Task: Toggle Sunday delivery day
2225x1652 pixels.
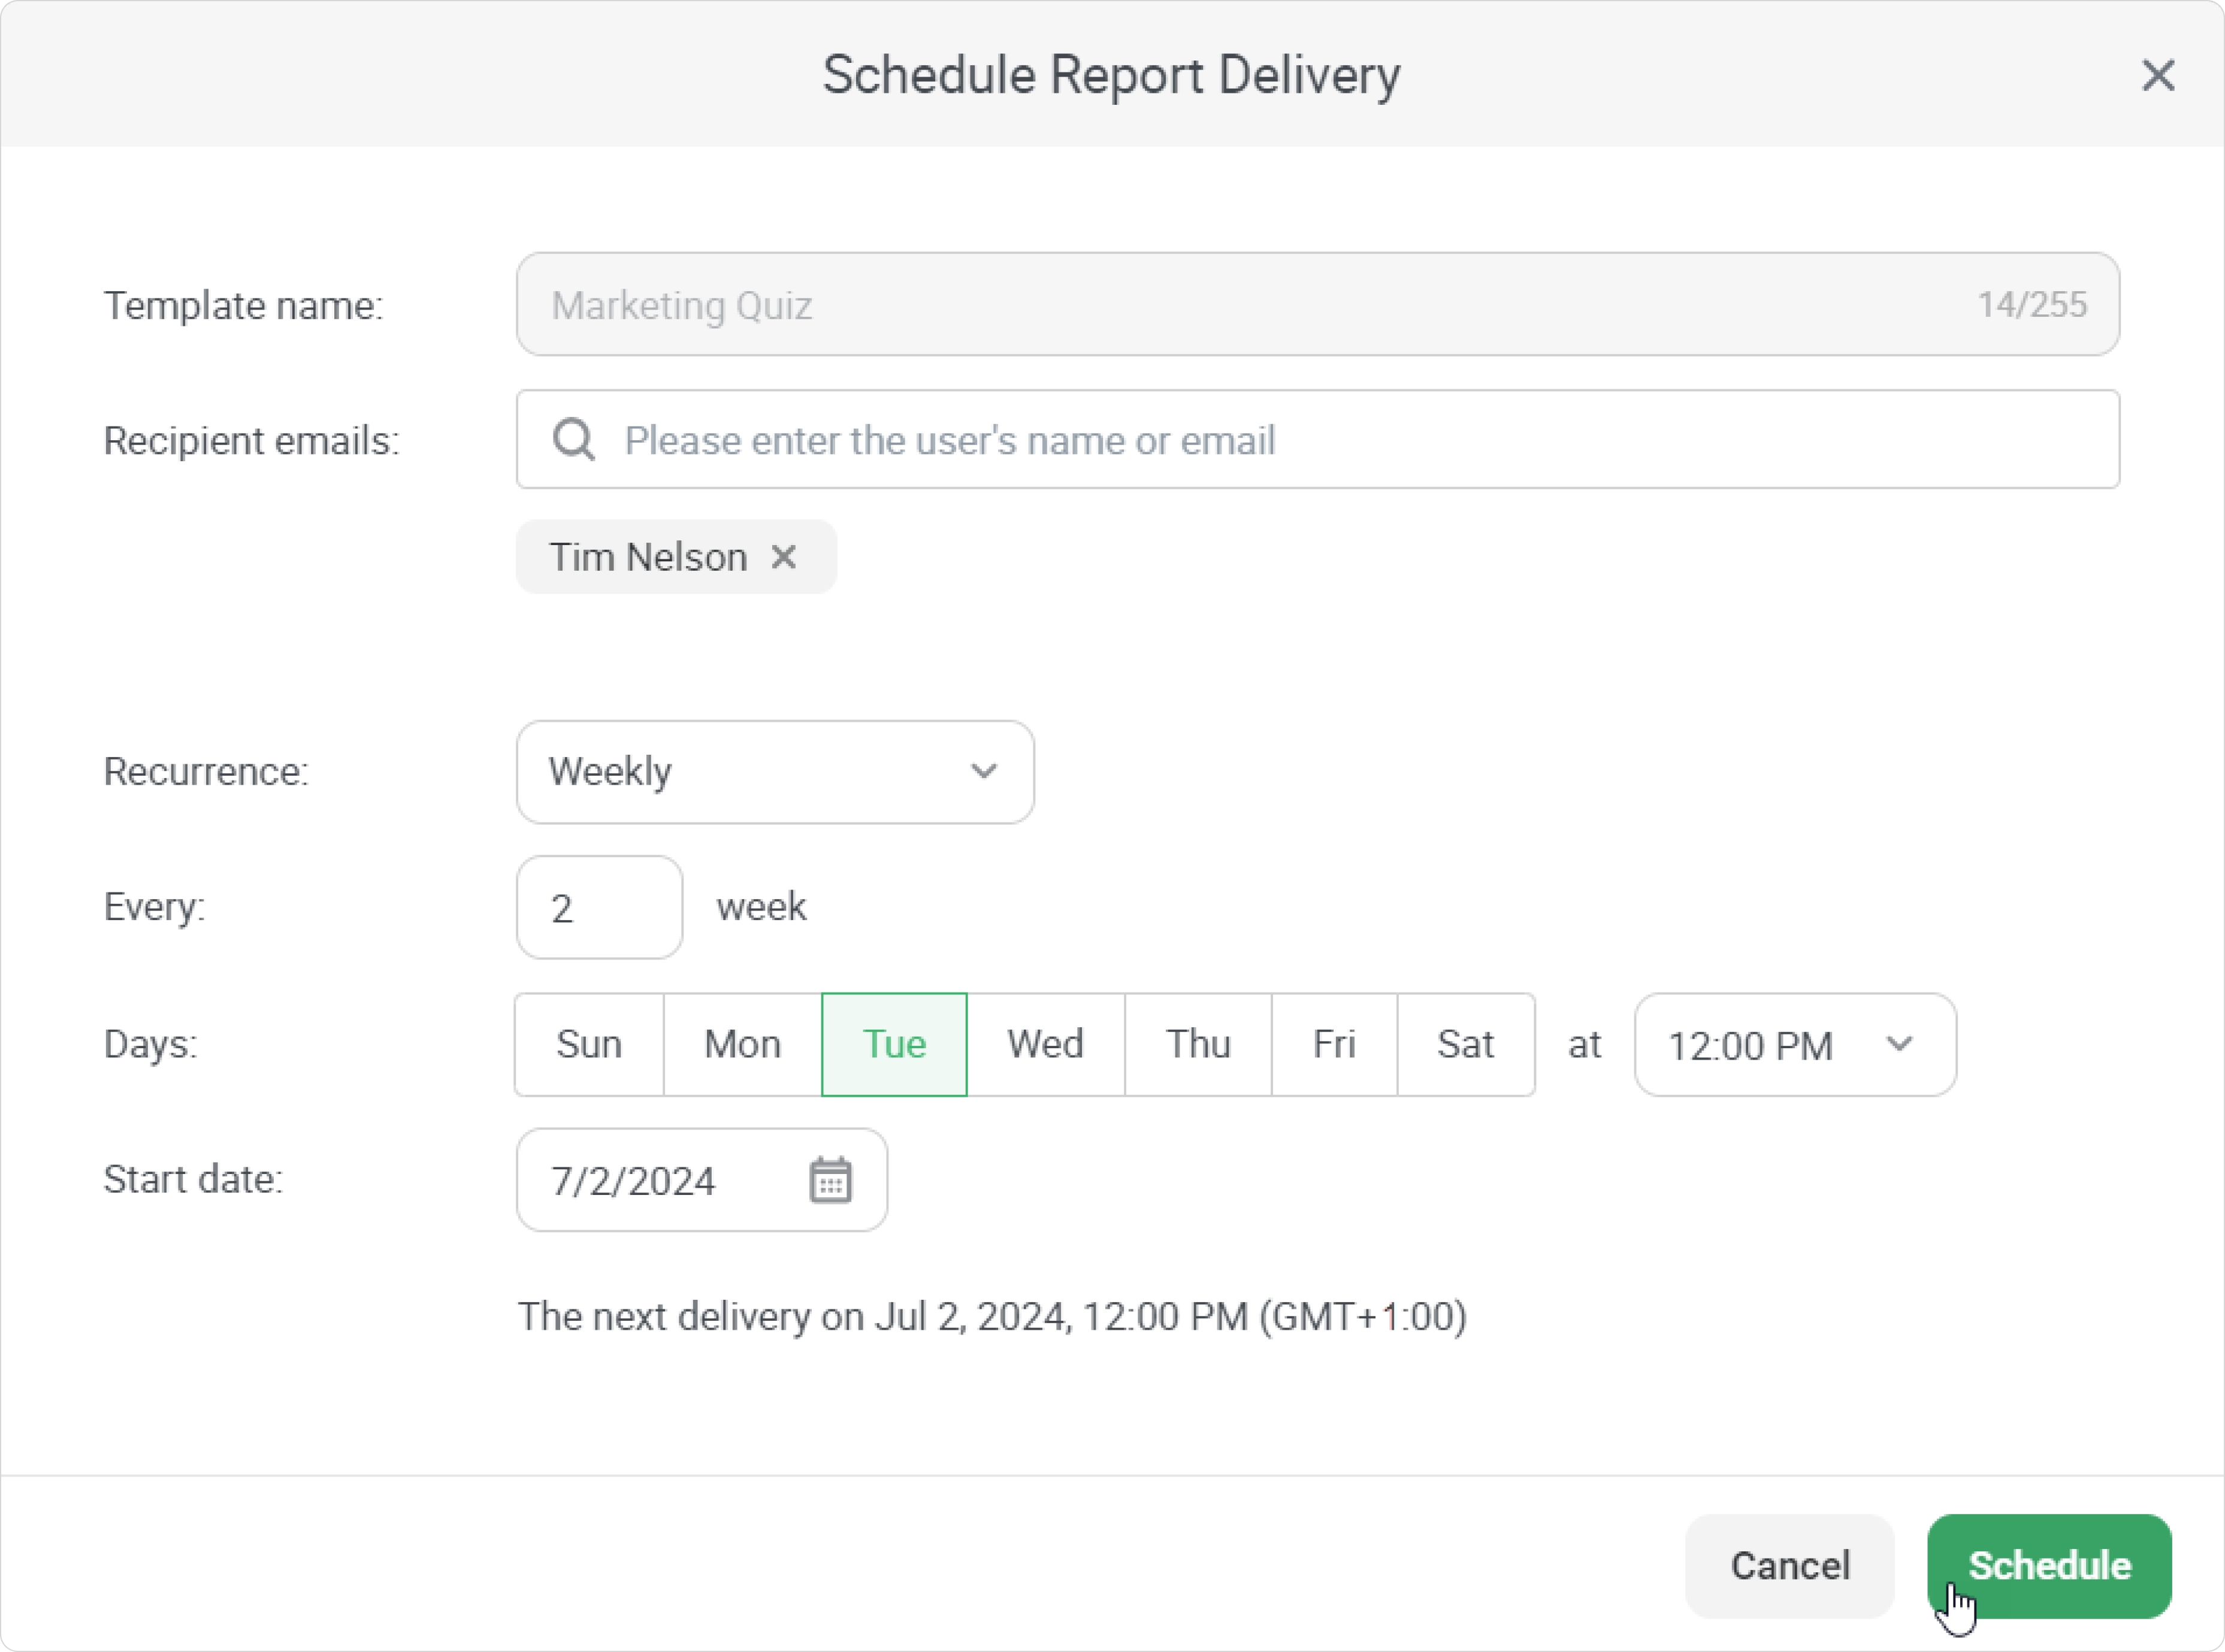Action: point(589,1044)
